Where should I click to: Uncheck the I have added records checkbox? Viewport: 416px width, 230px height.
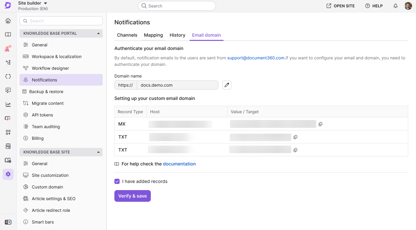tap(117, 181)
